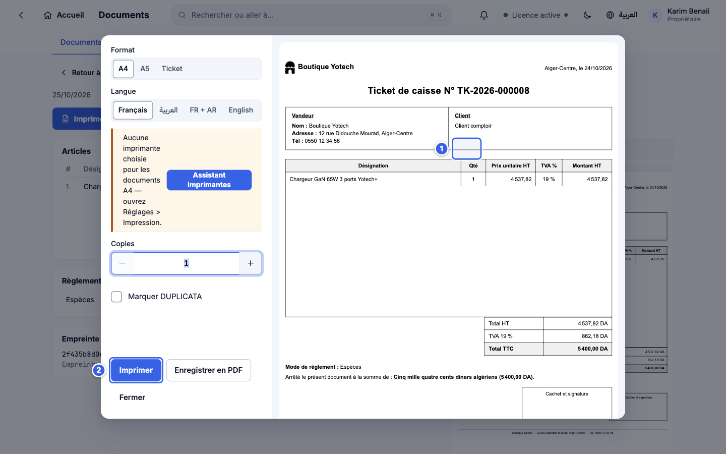The width and height of the screenshot is (726, 454).
Task: Open Assistant imprimantes
Action: click(x=209, y=180)
